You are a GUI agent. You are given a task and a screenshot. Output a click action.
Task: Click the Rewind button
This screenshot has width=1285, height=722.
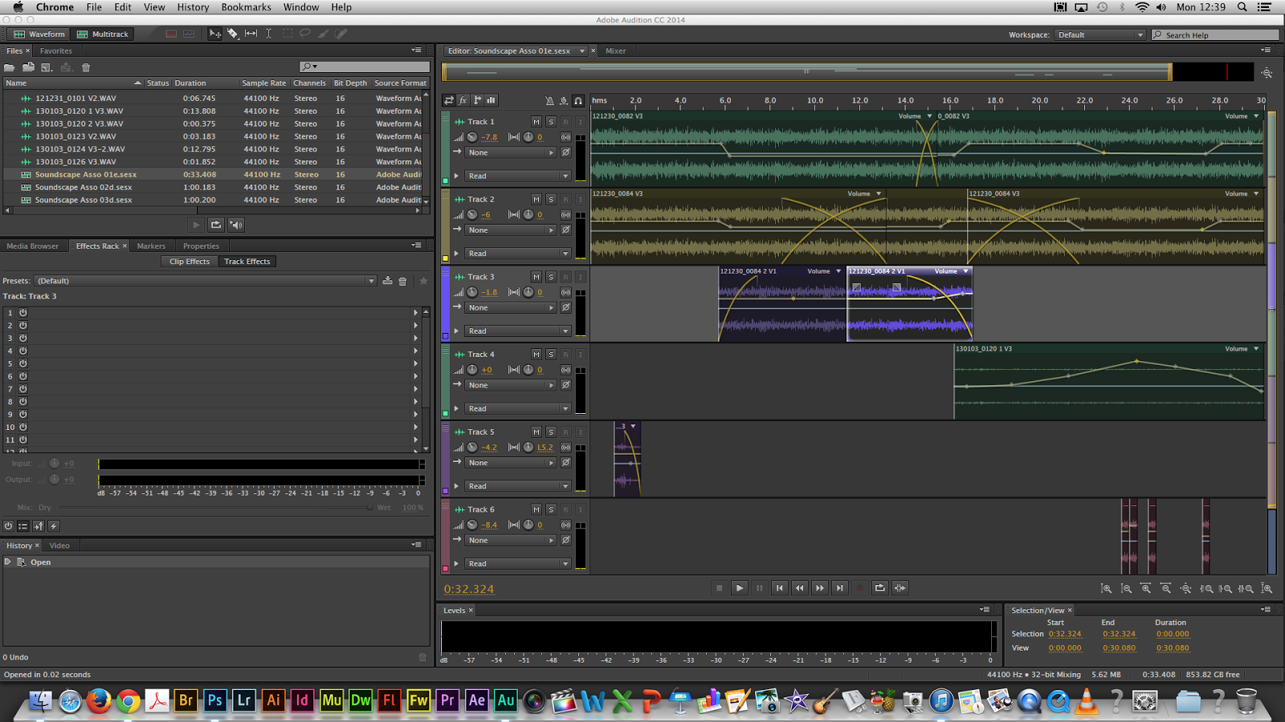pyautogui.click(x=799, y=588)
